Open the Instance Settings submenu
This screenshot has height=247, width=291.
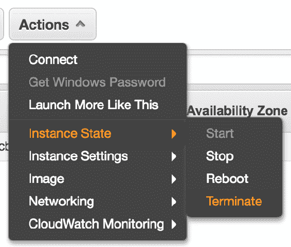(98, 156)
